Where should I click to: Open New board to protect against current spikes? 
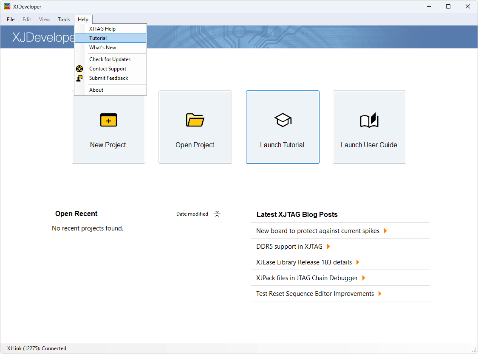(317, 231)
